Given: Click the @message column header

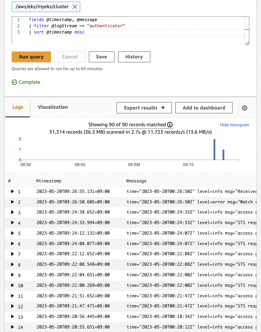Looking at the screenshot, I should [x=136, y=181].
